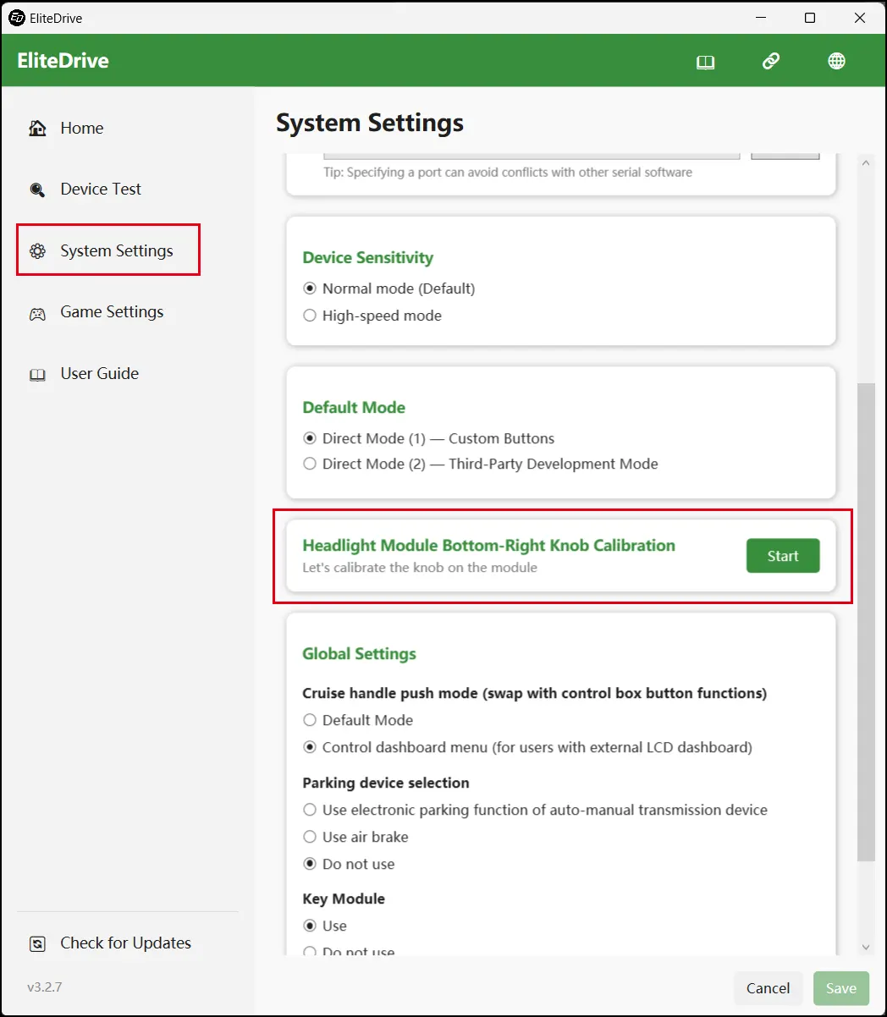This screenshot has height=1017, width=887.
Task: Click the scrollbar up arrow
Action: (x=866, y=163)
